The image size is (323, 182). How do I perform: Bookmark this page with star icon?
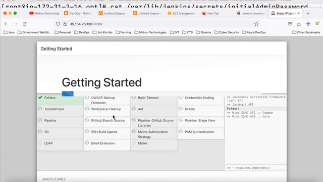click(x=256, y=24)
